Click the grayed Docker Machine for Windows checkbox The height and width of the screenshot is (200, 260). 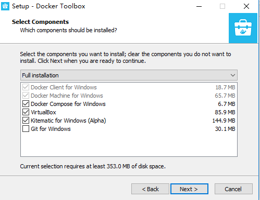(x=26, y=96)
